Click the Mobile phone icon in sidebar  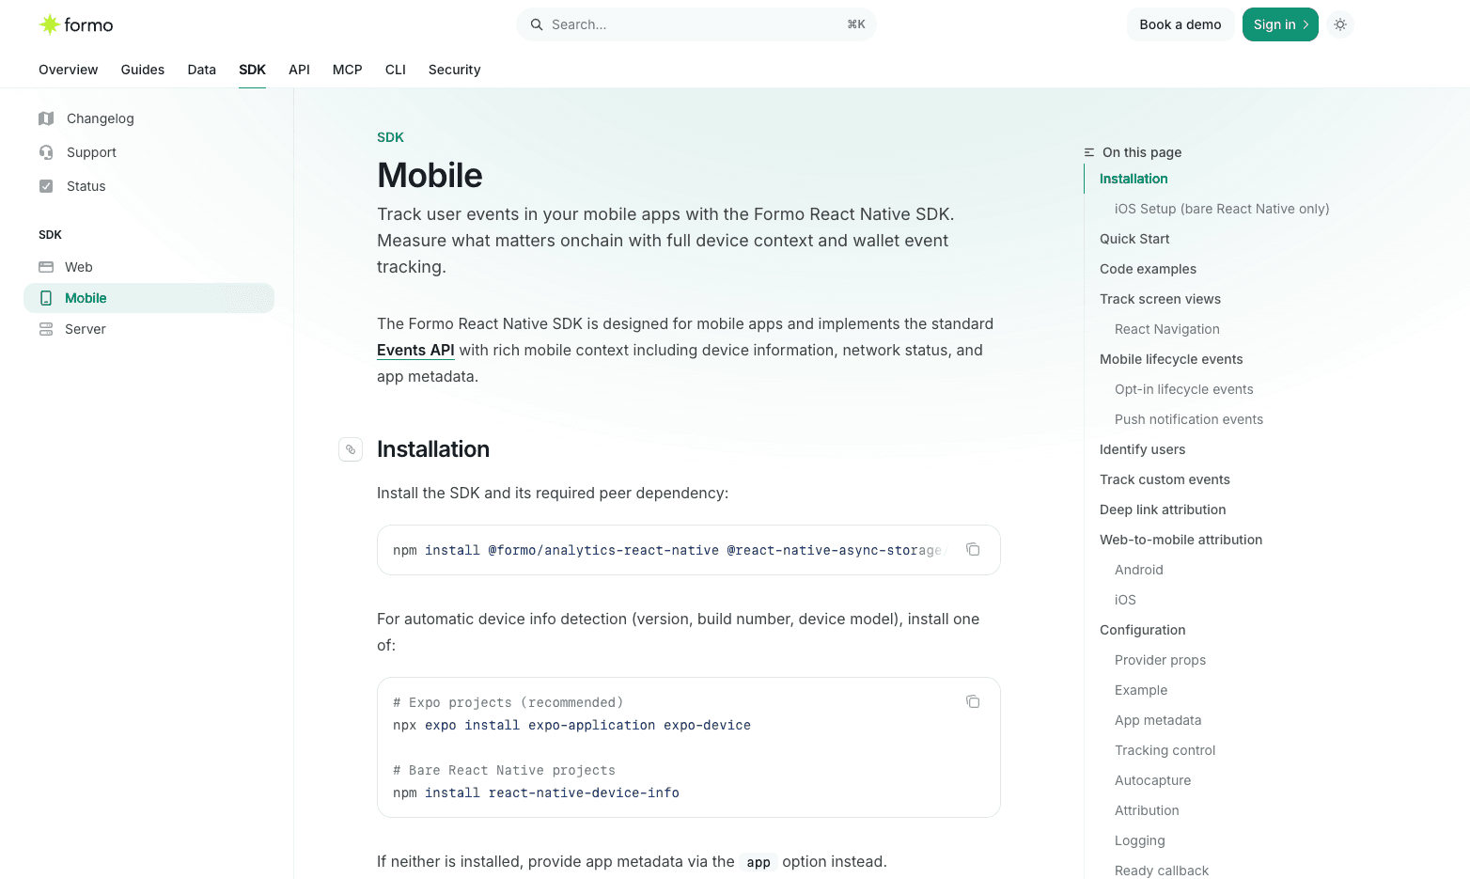tap(46, 298)
